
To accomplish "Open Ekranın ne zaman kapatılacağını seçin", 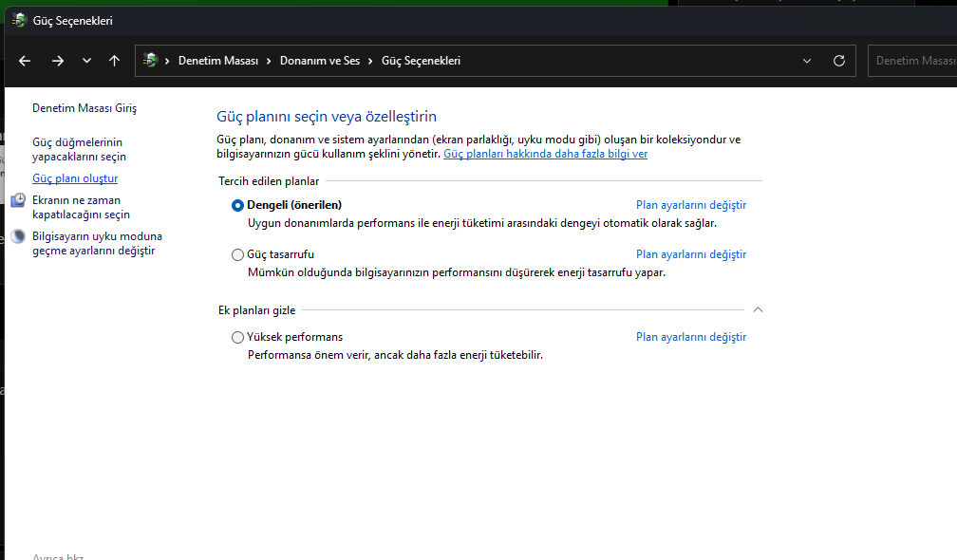I will click(82, 208).
